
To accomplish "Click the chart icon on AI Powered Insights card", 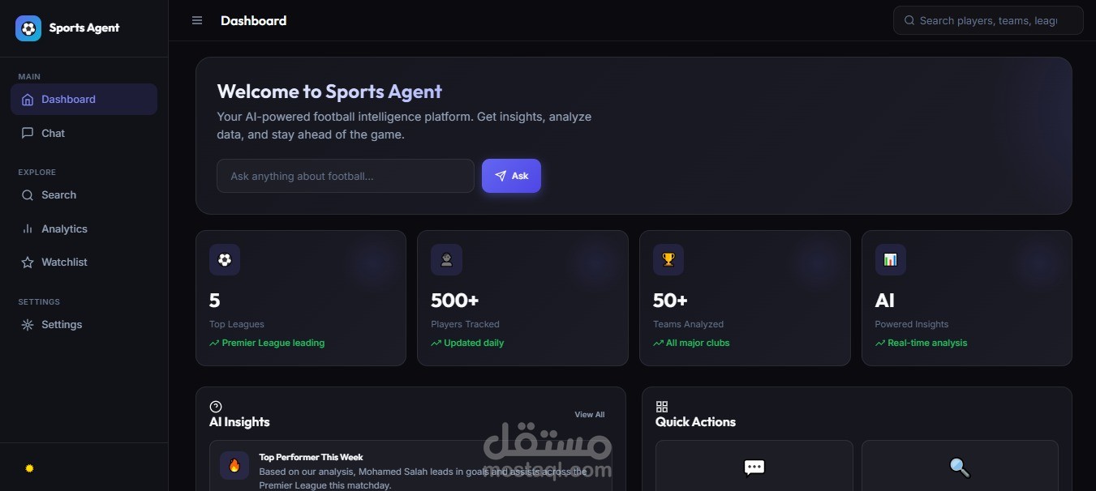I will [x=890, y=260].
